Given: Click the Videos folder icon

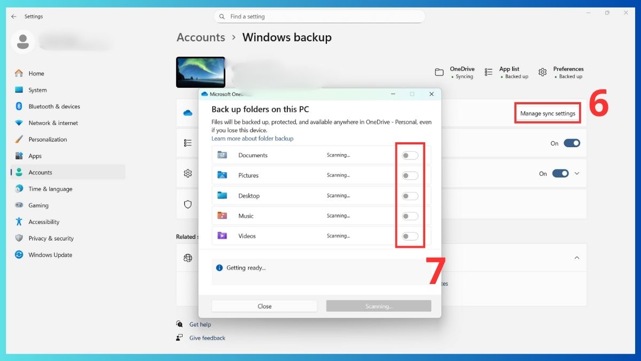Looking at the screenshot, I should (x=222, y=235).
